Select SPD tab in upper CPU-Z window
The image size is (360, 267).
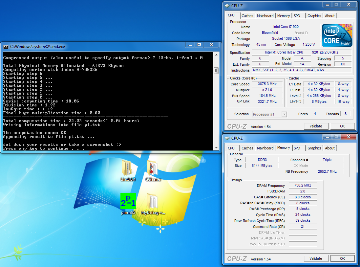point(297,16)
